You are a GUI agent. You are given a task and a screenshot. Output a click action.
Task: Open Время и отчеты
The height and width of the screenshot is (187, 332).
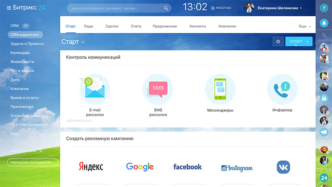click(x=24, y=98)
